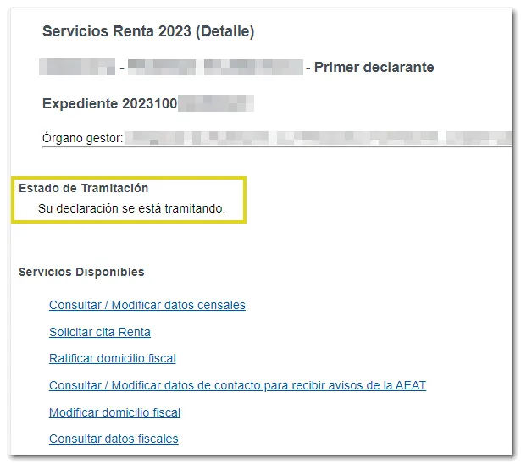Screen dimensions: 521x464
Task: Open Consultar datos fiscales link
Action: coord(114,439)
